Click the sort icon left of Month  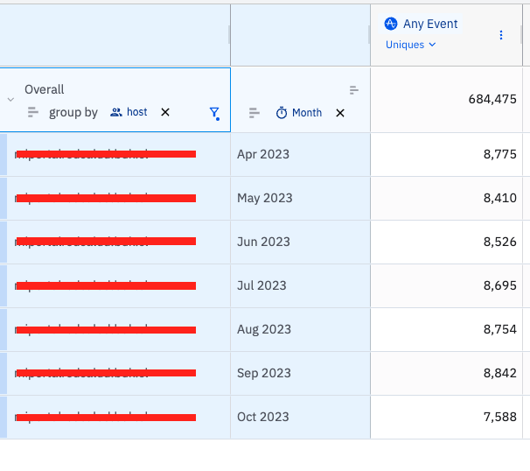click(x=255, y=113)
